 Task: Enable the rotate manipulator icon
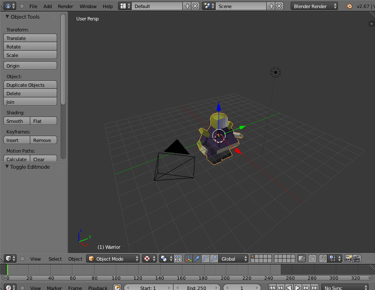coord(205,259)
